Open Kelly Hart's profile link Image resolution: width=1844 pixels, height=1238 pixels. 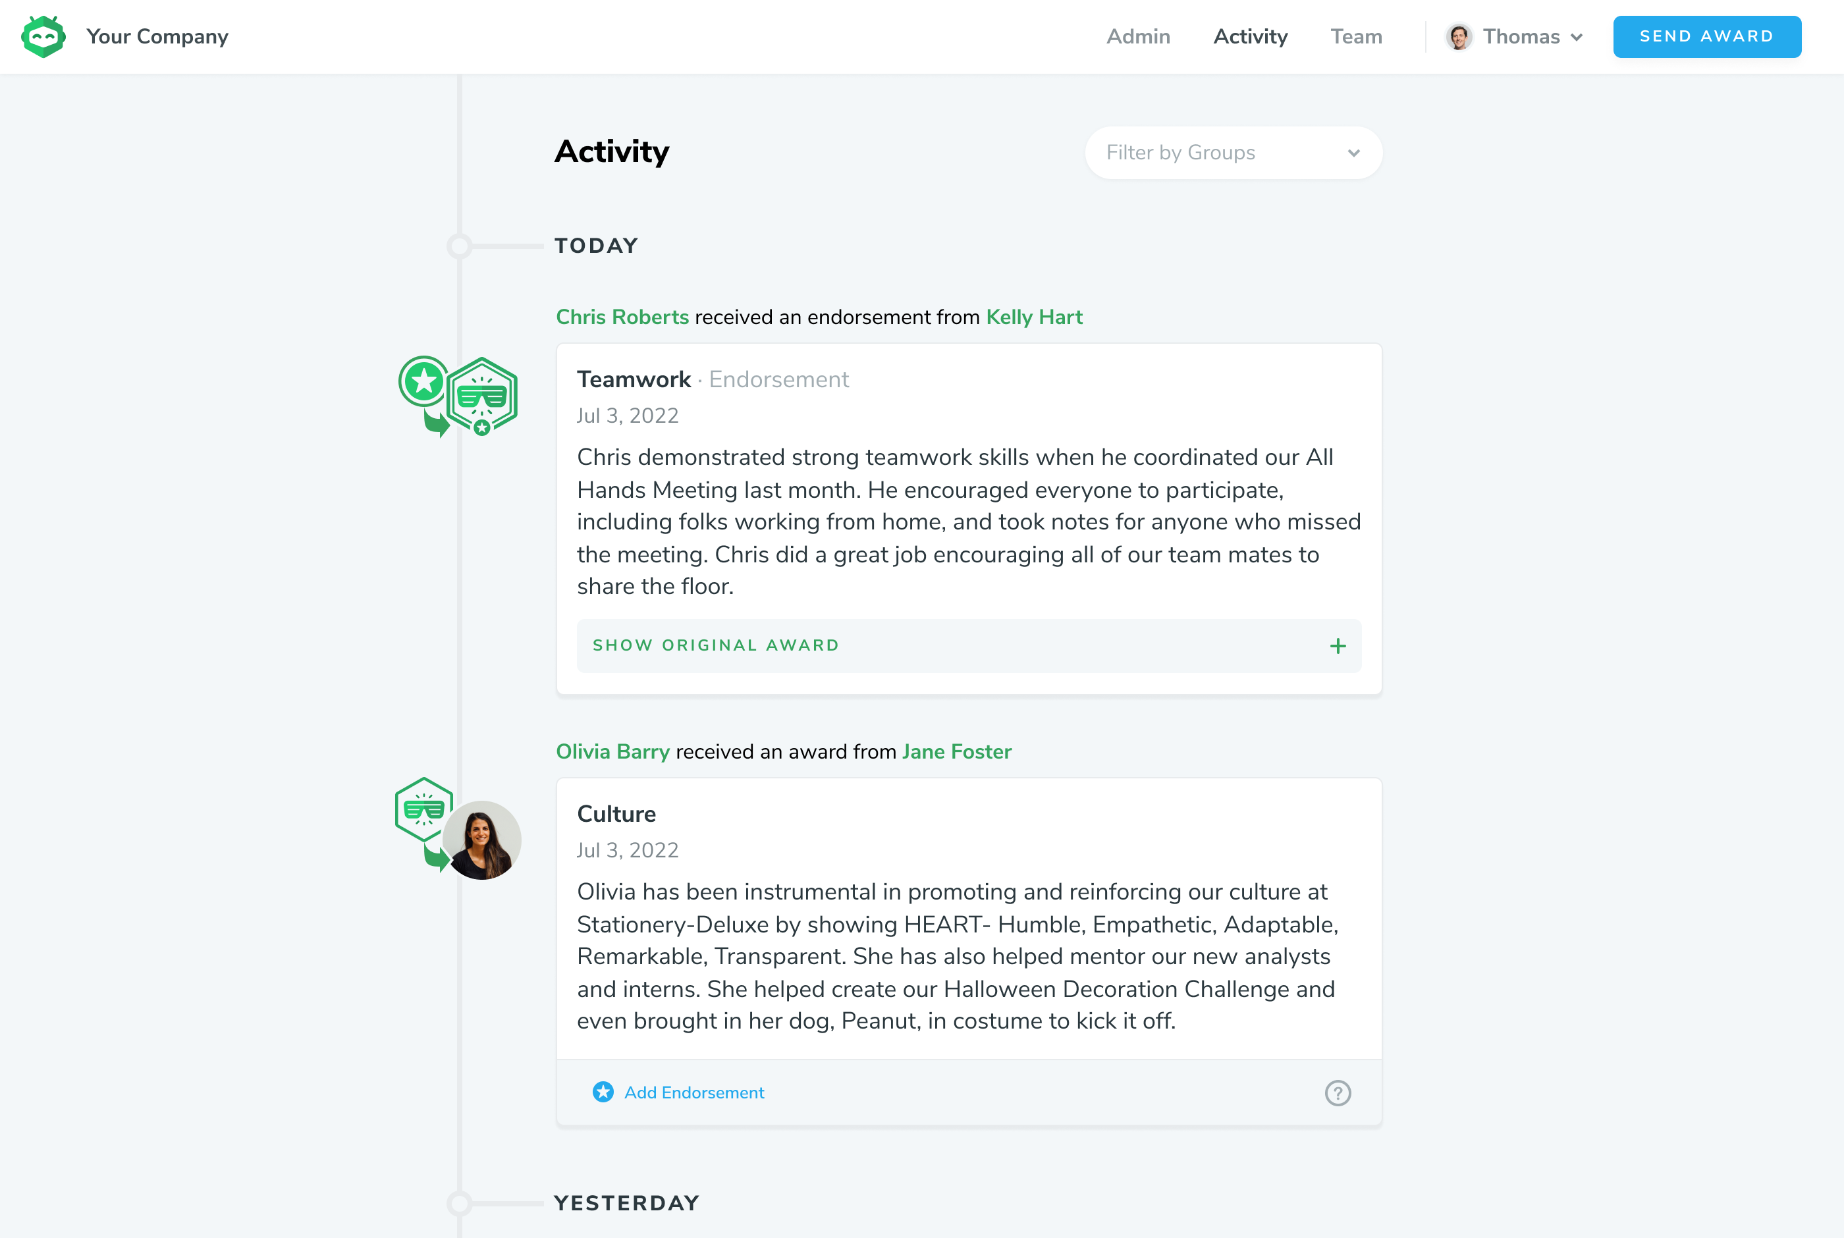click(x=1033, y=317)
